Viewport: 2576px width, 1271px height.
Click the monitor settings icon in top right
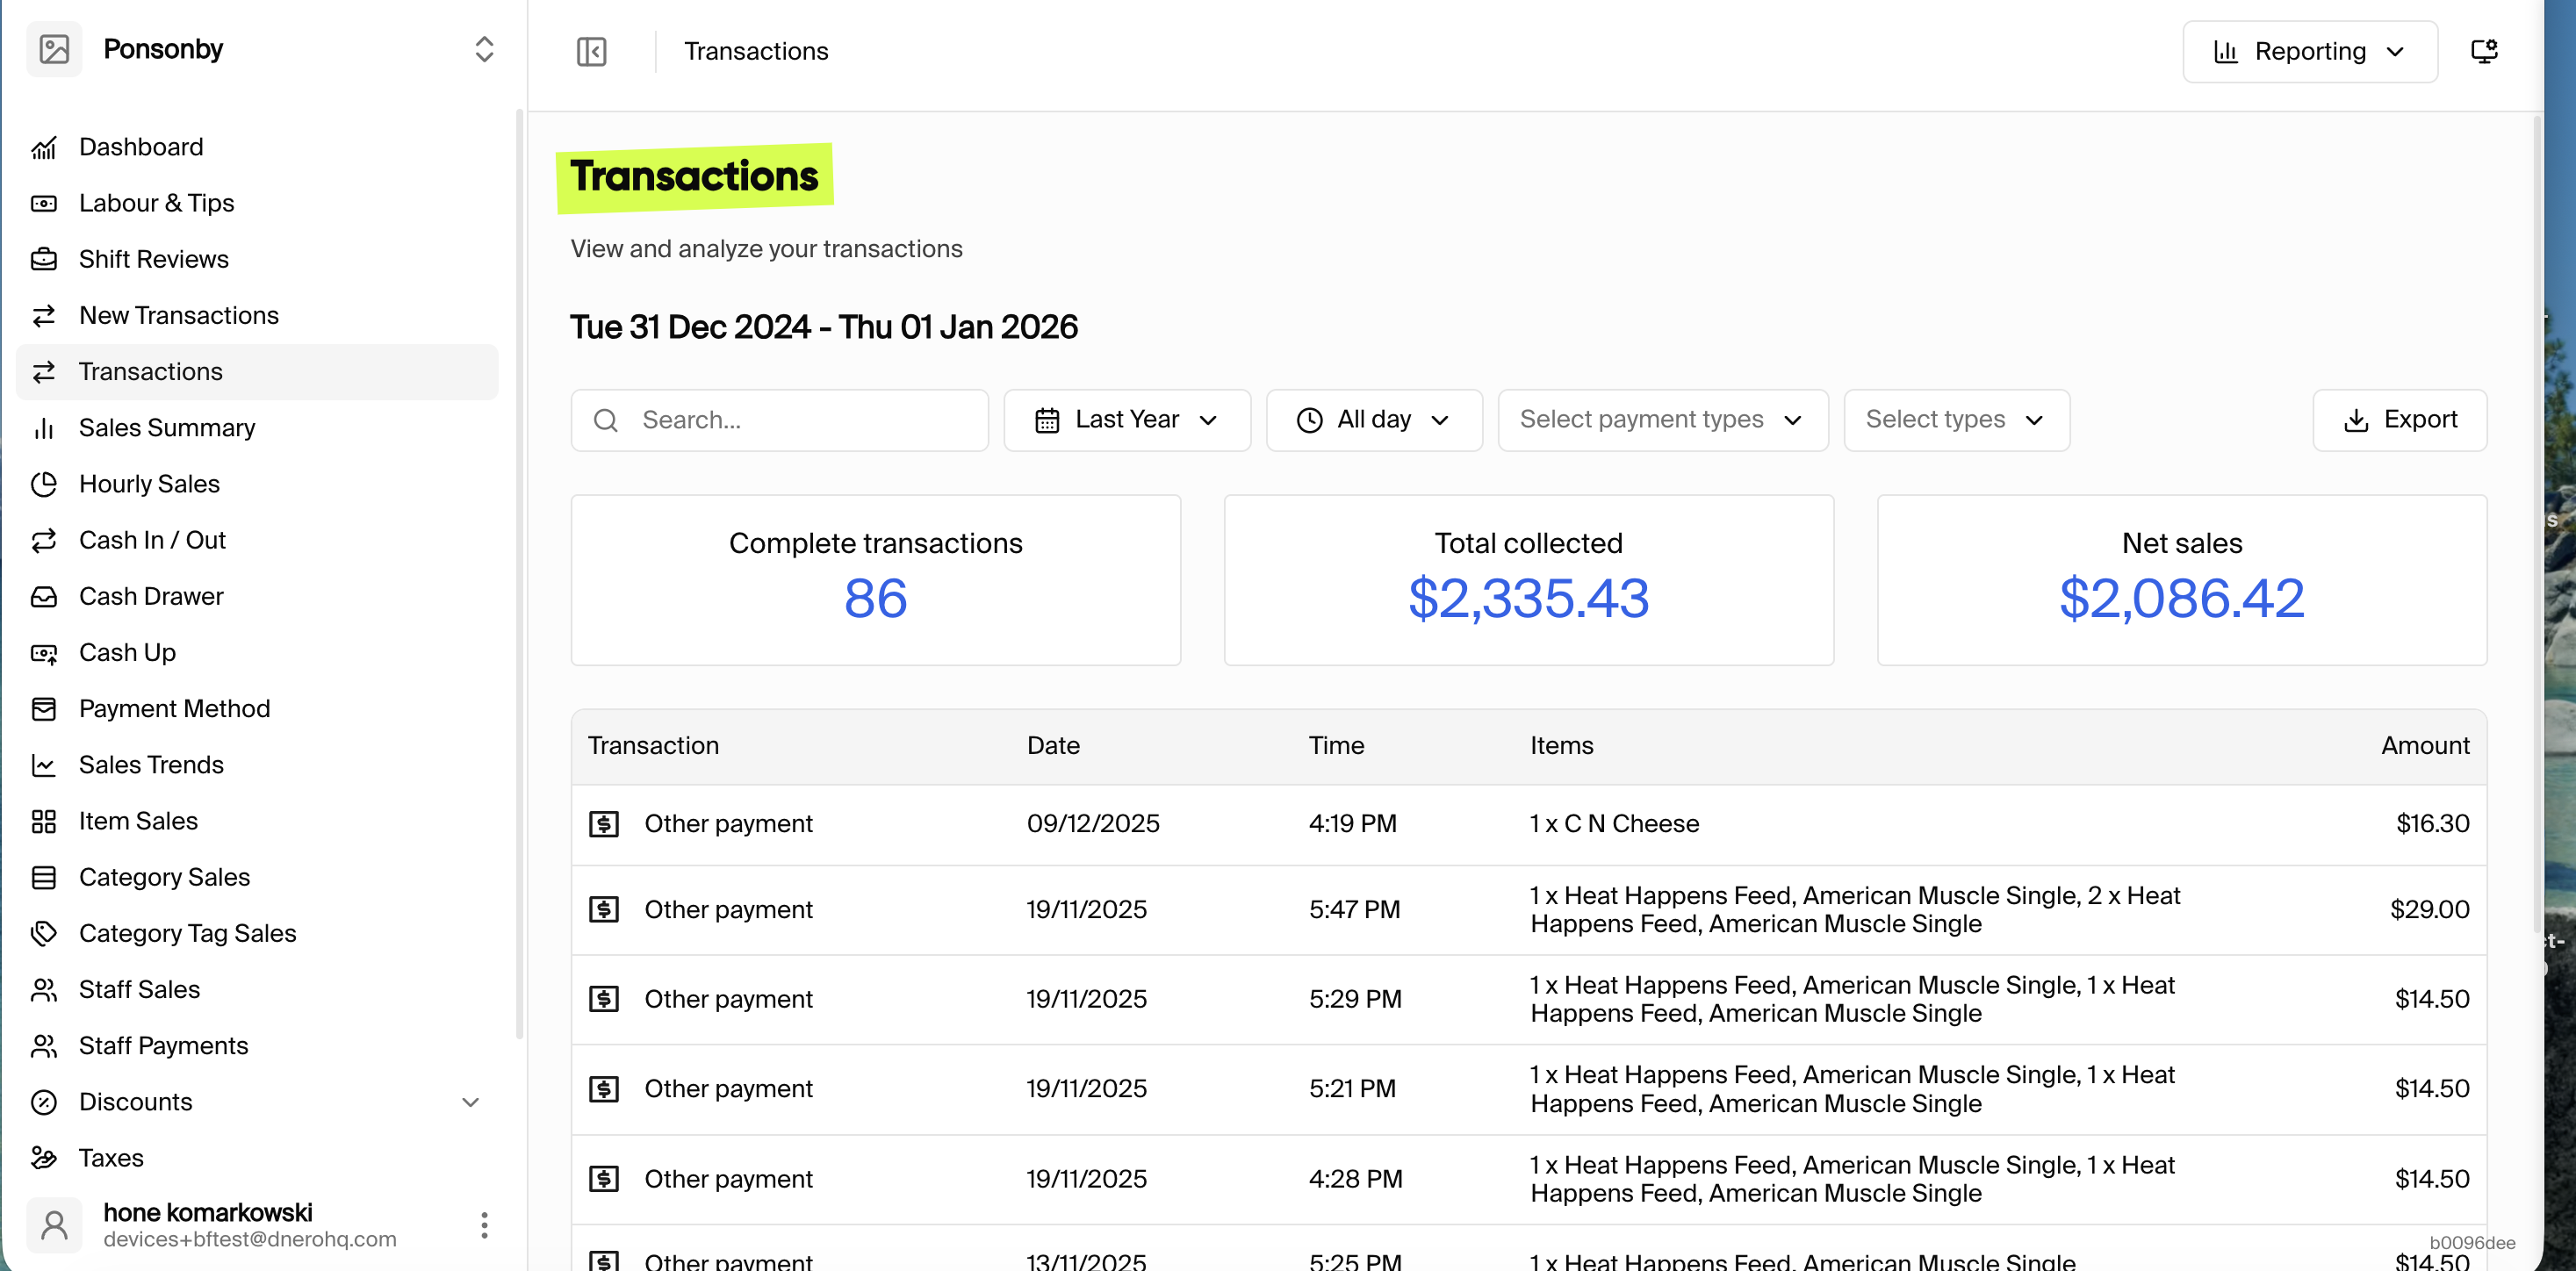(2484, 51)
